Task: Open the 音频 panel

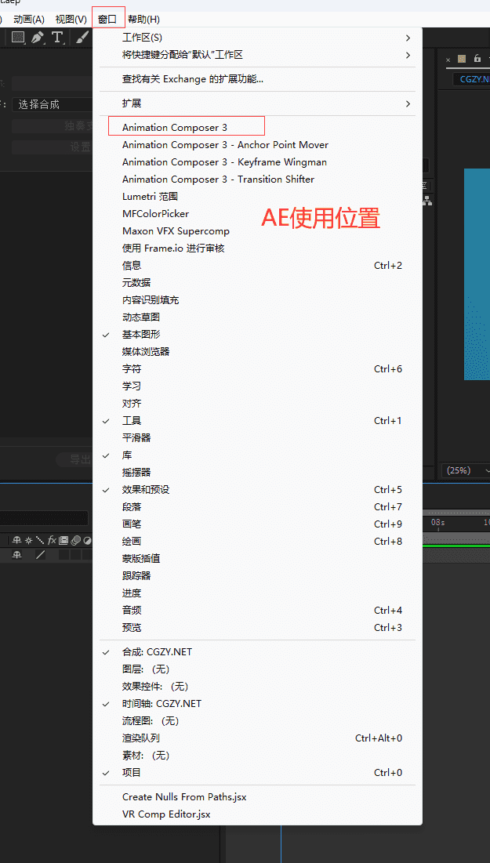Action: pyautogui.click(x=257, y=611)
